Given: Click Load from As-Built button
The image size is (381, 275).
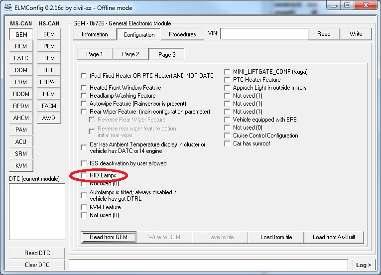Looking at the screenshot, I should [x=334, y=237].
